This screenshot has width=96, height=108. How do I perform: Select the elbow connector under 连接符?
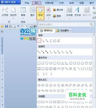(x=51, y=52)
